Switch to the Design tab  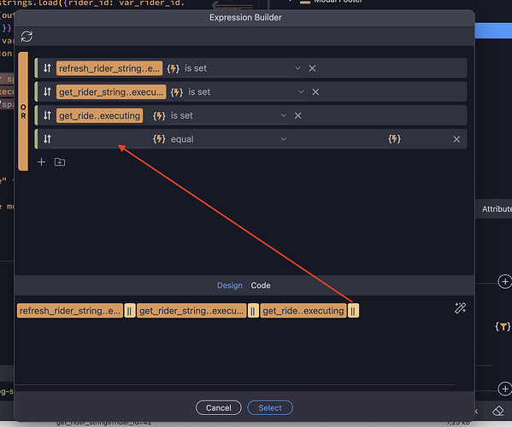230,285
